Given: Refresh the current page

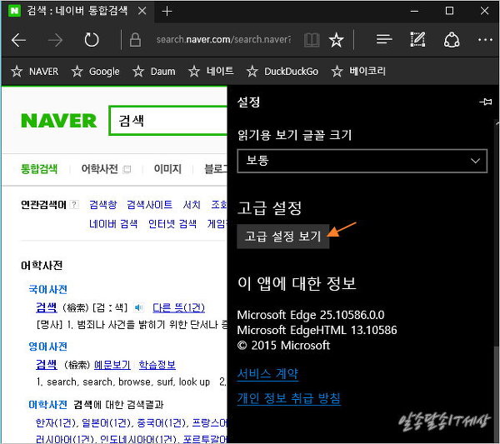Looking at the screenshot, I should 92,40.
